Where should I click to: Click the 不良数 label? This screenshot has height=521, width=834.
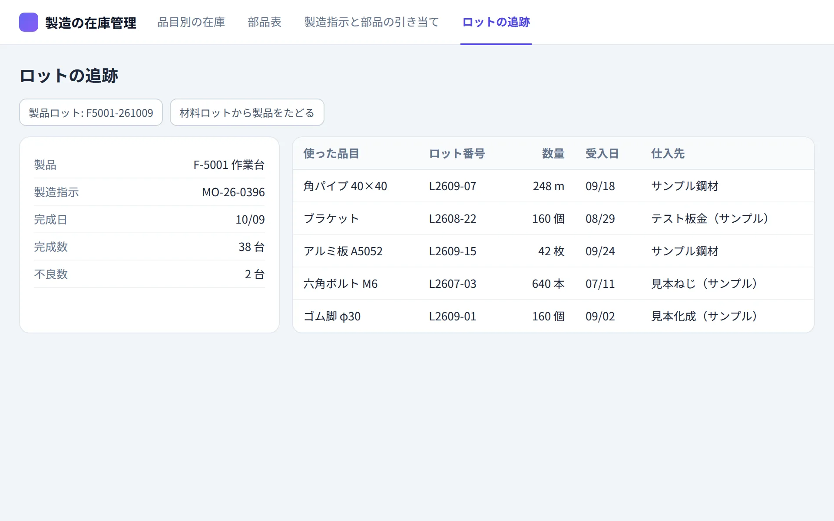click(x=51, y=274)
